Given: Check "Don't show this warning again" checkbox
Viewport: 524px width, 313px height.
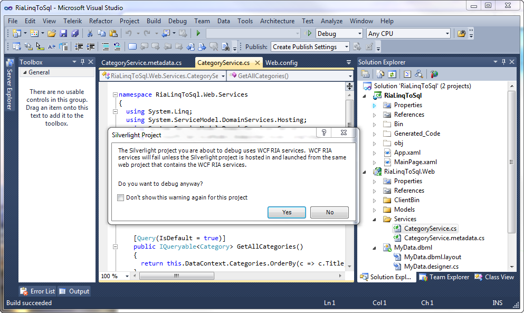Looking at the screenshot, I should [121, 197].
